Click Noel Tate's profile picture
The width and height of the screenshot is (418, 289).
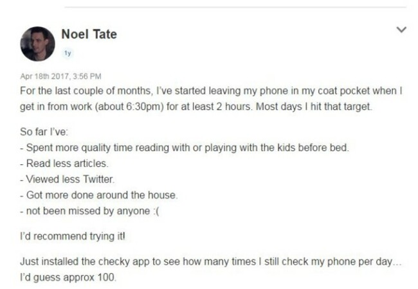tap(37, 44)
